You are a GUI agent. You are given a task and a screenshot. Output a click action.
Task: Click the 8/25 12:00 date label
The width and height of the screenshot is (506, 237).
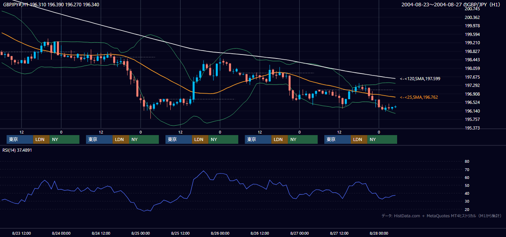pos(180,233)
